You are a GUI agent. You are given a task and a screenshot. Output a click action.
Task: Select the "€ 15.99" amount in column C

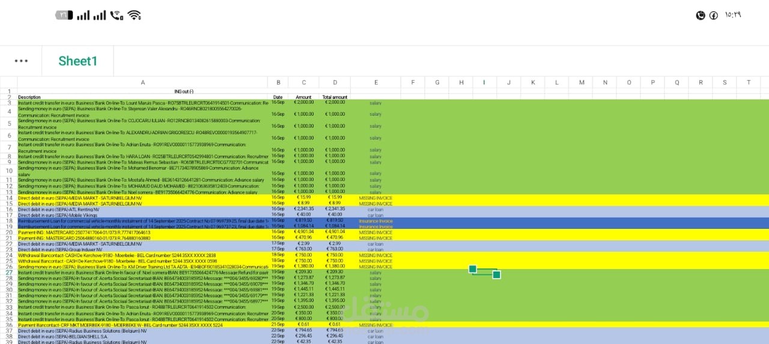pyautogui.click(x=303, y=198)
